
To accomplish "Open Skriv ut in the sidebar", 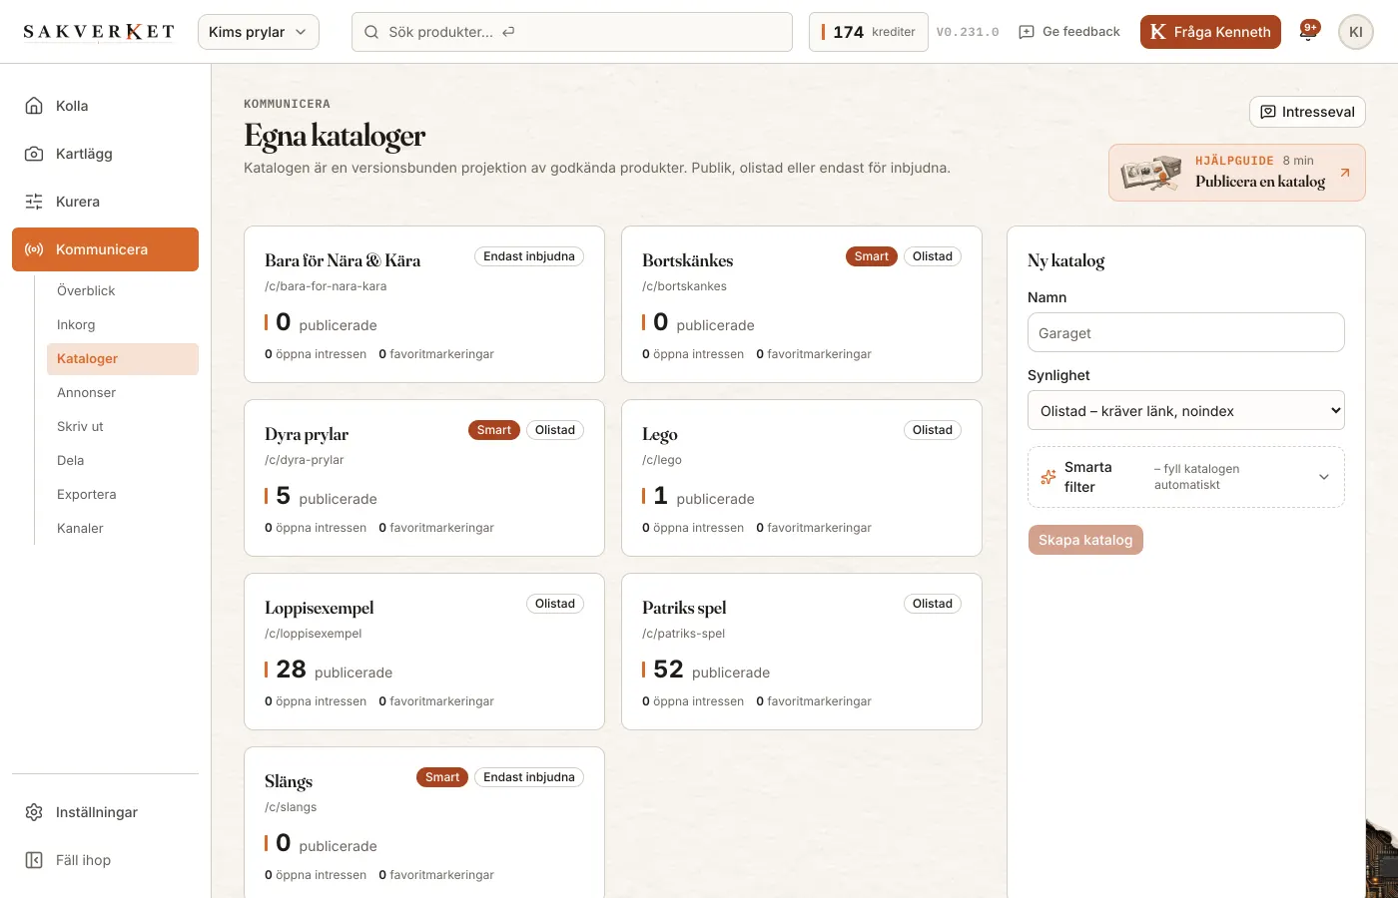I will click(x=123, y=426).
